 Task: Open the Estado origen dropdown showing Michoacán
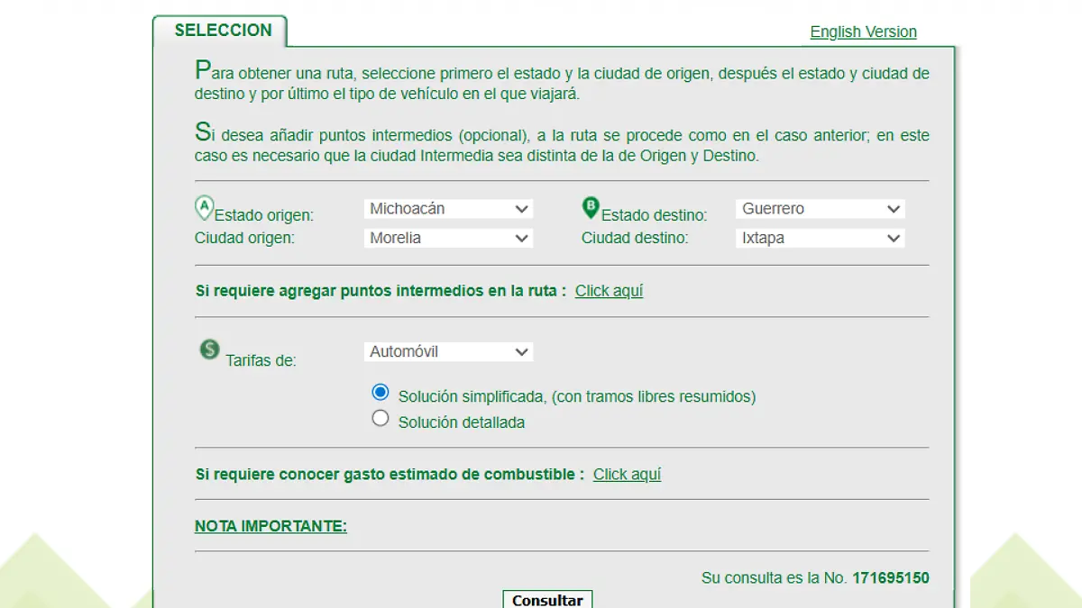click(x=448, y=209)
